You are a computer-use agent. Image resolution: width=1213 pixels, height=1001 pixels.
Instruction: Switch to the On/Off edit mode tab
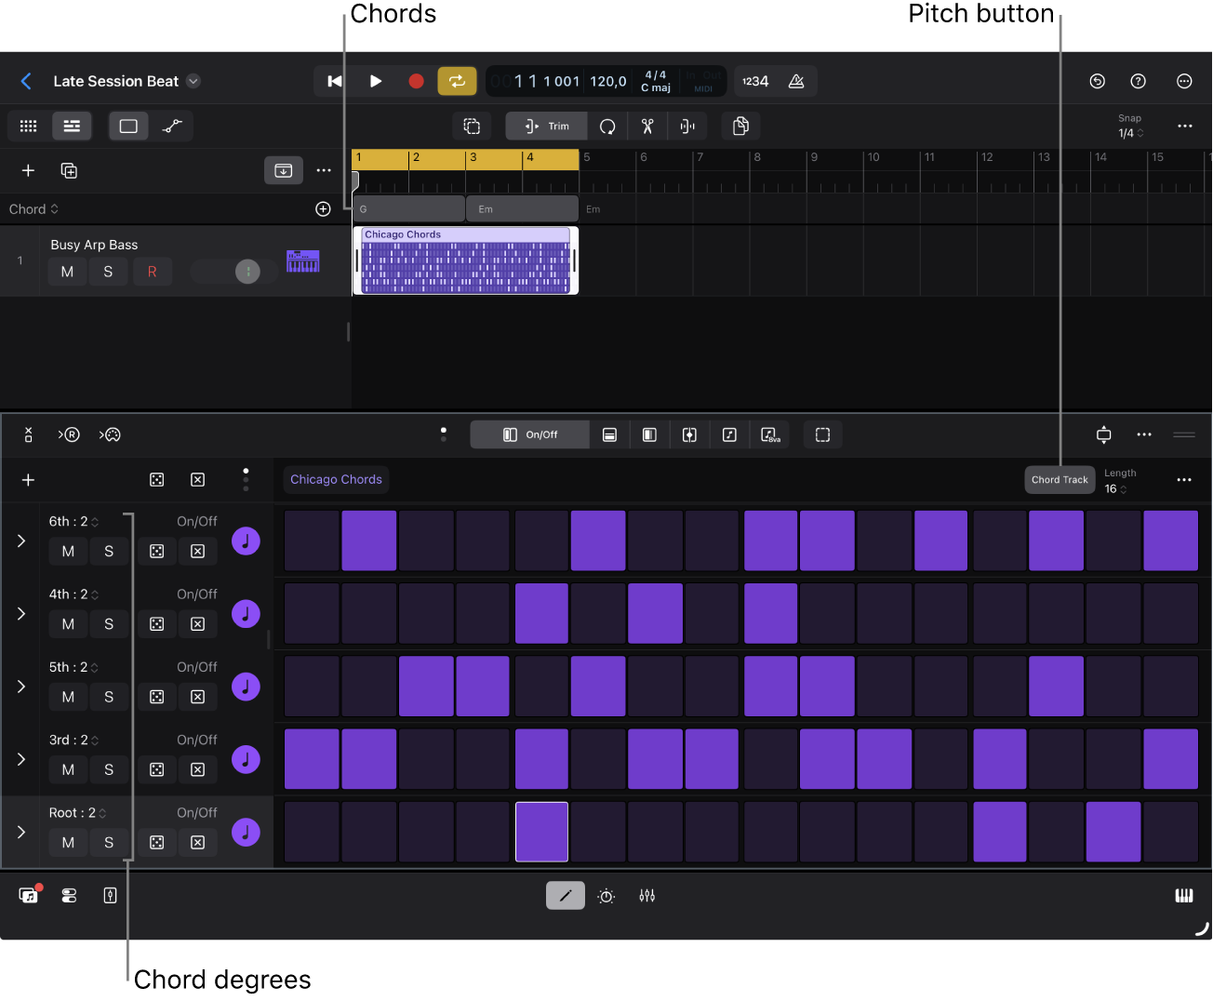click(x=529, y=434)
